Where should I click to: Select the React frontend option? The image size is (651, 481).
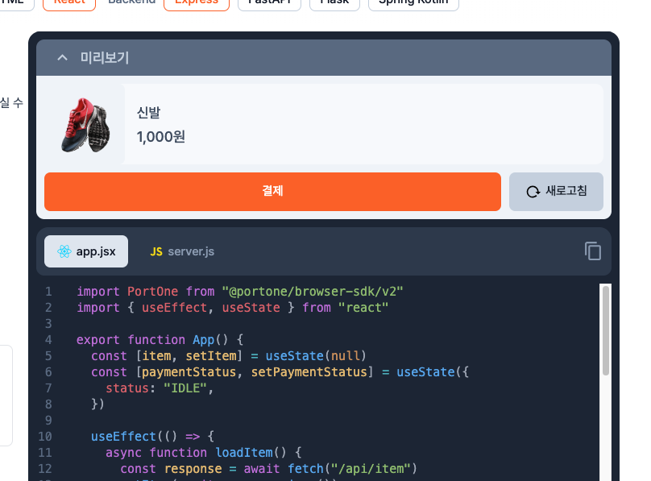69,3
